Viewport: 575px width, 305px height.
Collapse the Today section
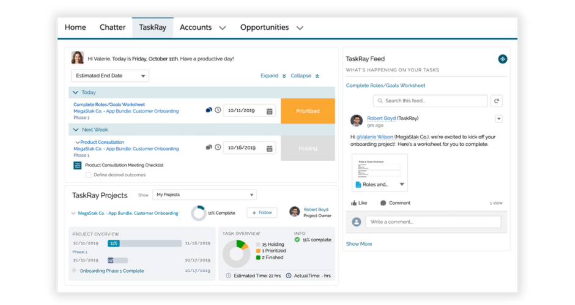click(x=75, y=93)
